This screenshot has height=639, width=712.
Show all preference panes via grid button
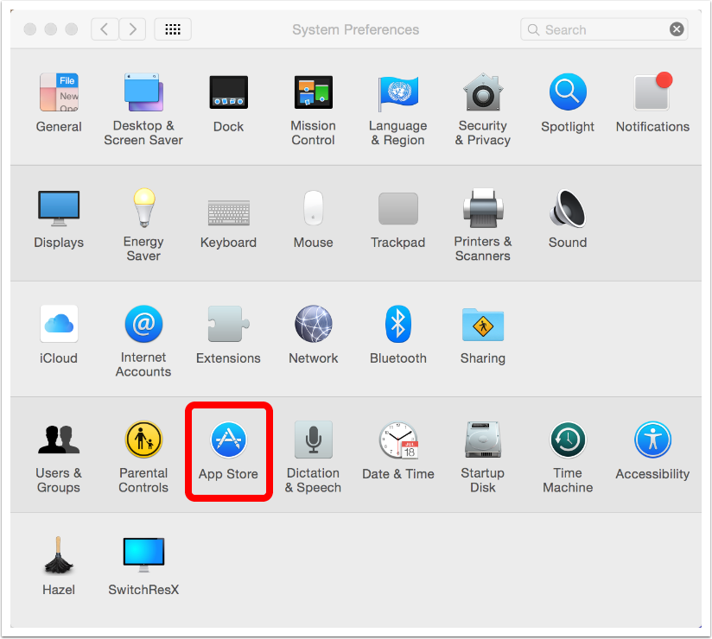[x=172, y=28]
